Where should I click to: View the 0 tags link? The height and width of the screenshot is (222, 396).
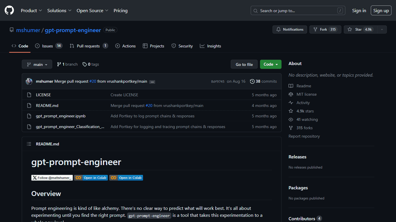pyautogui.click(x=91, y=64)
